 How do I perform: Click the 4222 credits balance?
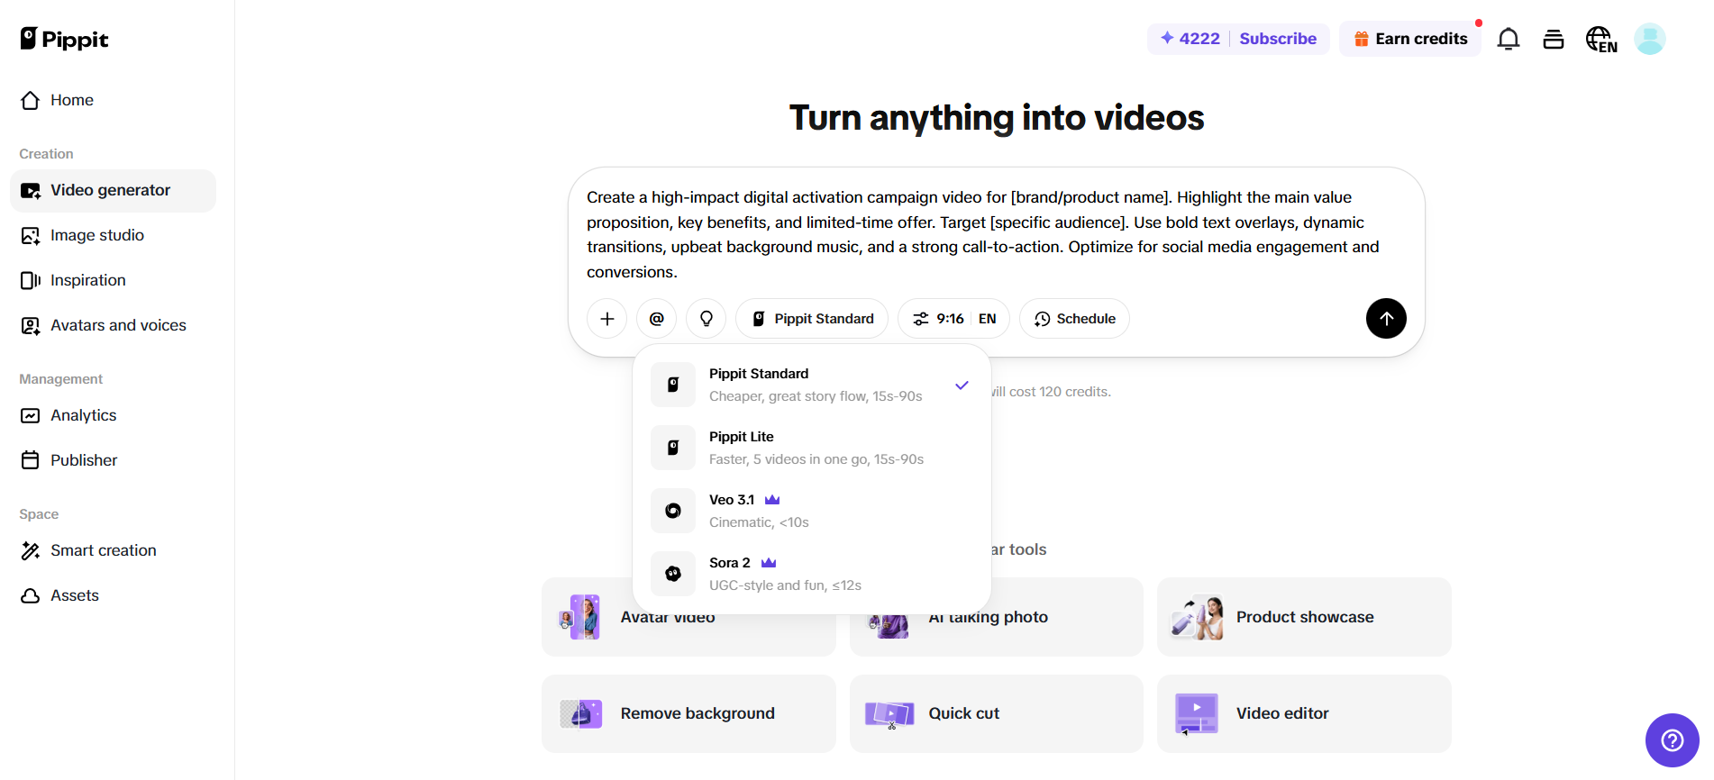[1190, 39]
